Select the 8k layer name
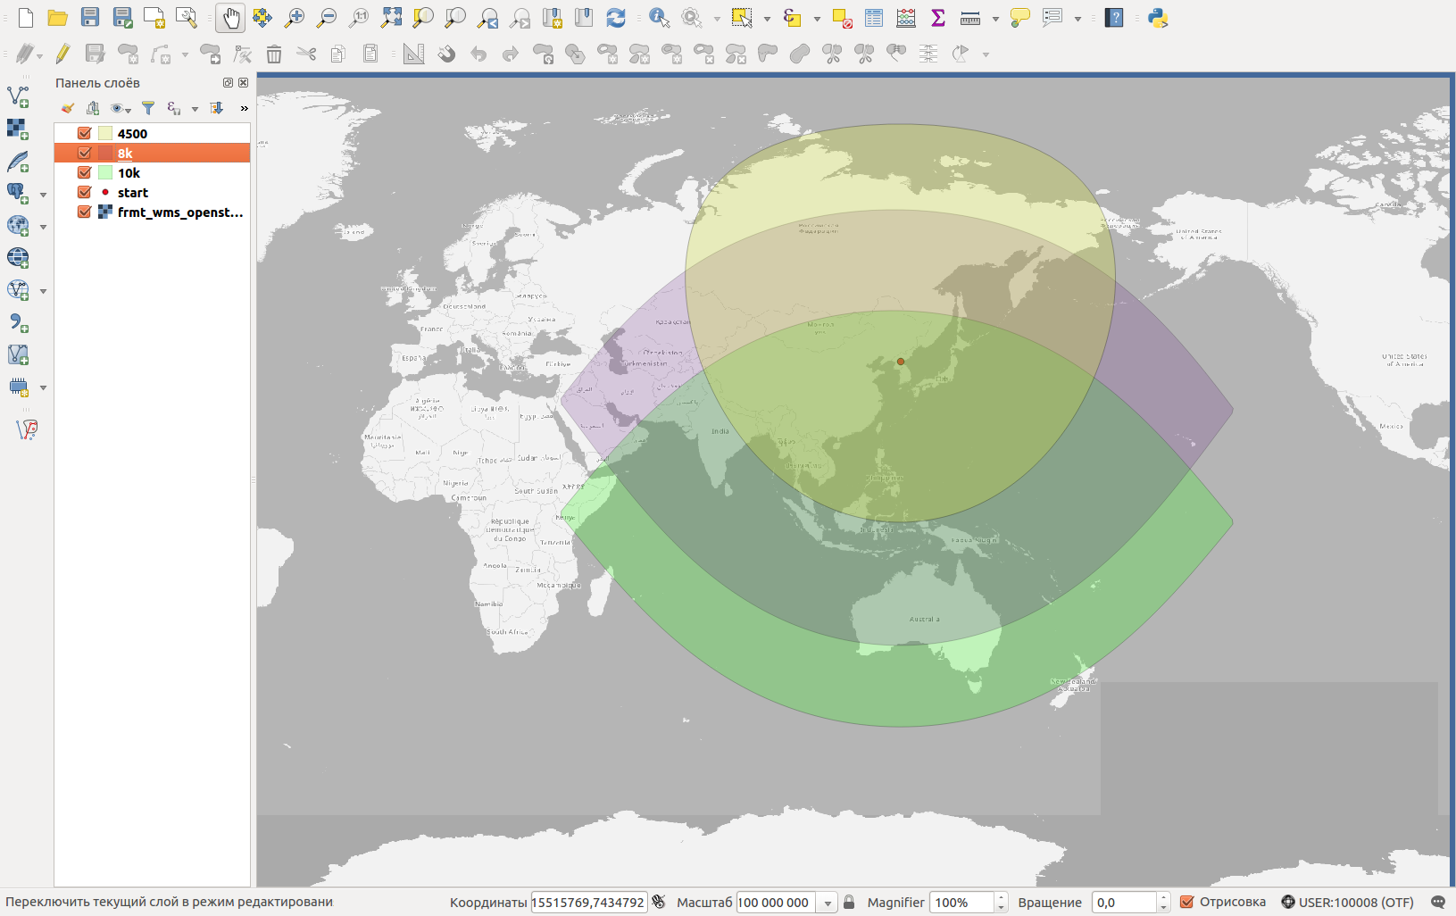Image resolution: width=1456 pixels, height=916 pixels. (125, 154)
